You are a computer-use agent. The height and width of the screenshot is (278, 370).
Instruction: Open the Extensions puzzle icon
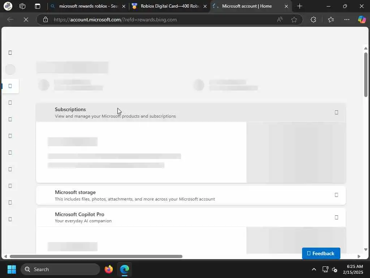tap(313, 20)
